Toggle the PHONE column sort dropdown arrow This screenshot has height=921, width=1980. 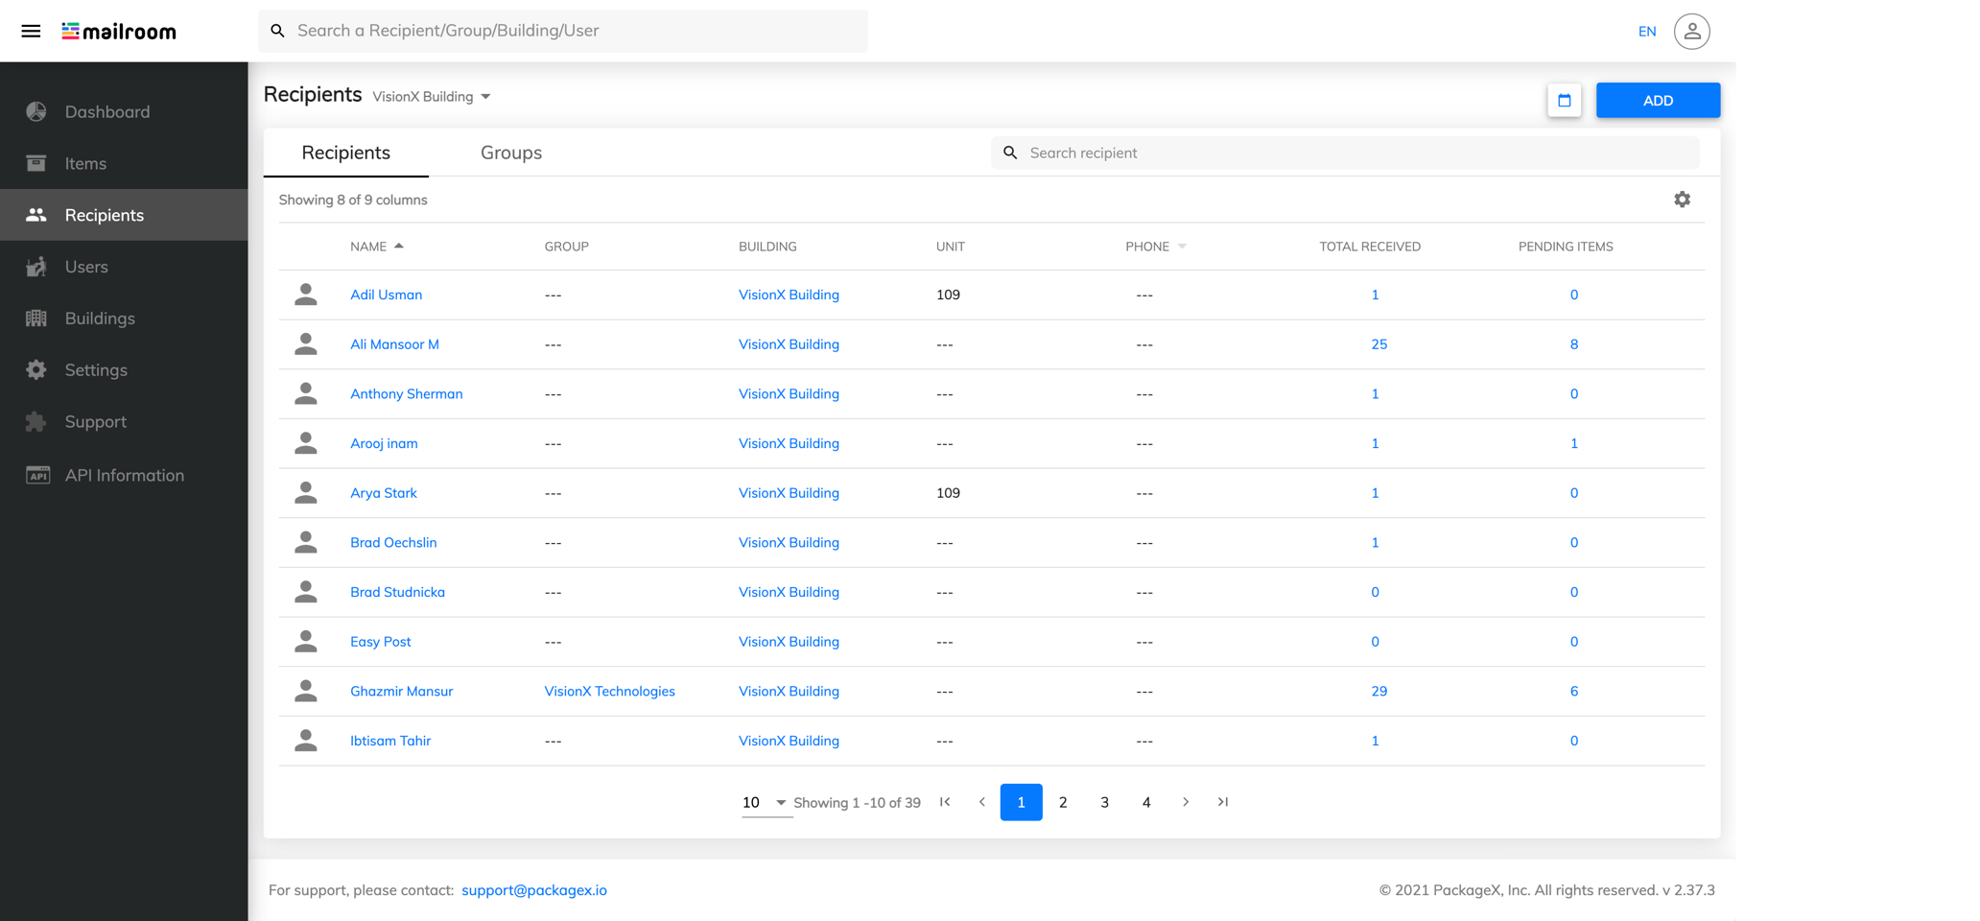[1183, 246]
